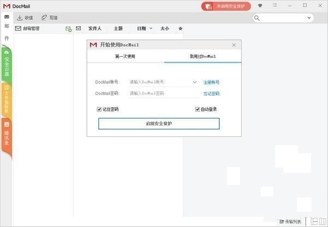The height and width of the screenshot is (227, 328).
Task: Switch to the 第一次使用 tab
Action: [x=125, y=56]
